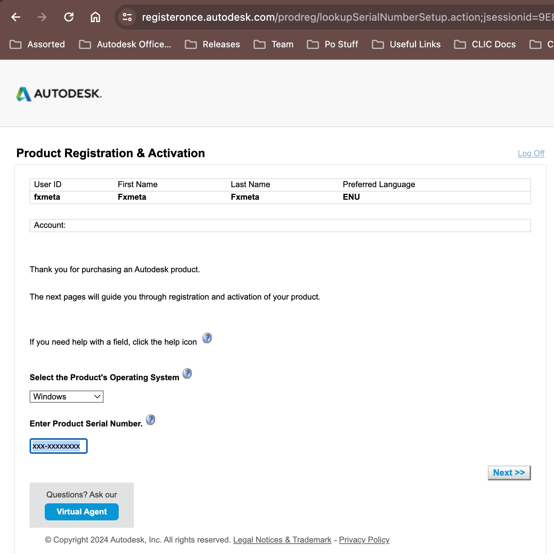554x554 pixels.
Task: Go to browser home page icon
Action: (x=95, y=17)
